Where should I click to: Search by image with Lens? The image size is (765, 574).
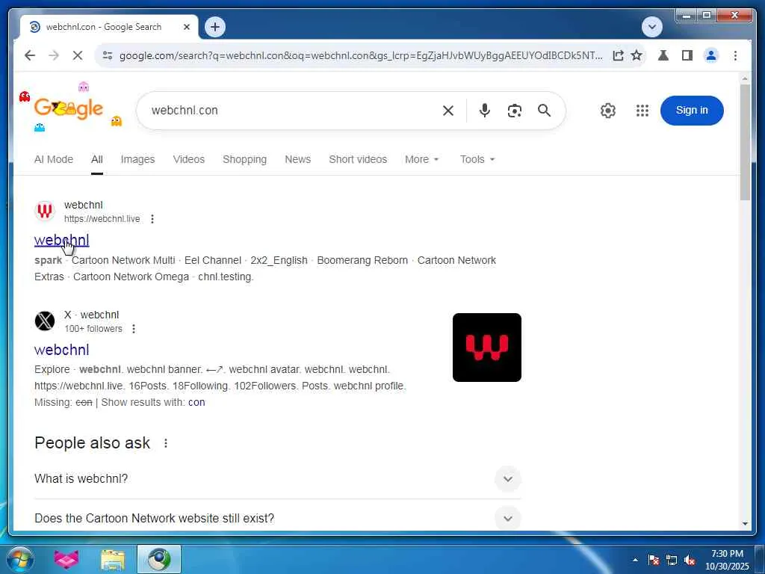pos(515,111)
